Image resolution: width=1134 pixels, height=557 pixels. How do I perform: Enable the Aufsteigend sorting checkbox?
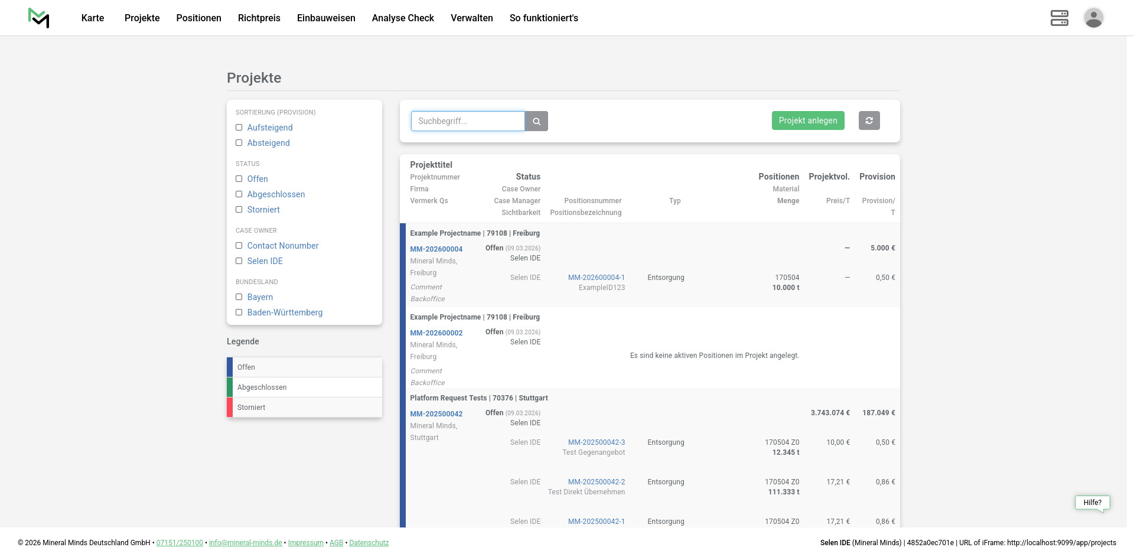click(239, 128)
